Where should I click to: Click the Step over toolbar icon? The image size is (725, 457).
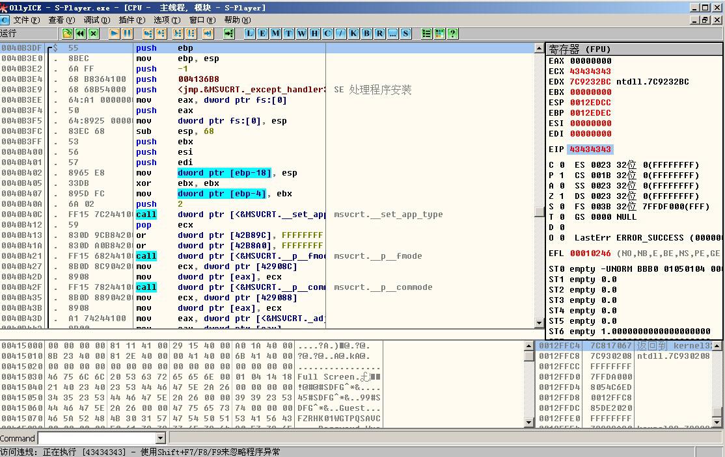(161, 33)
